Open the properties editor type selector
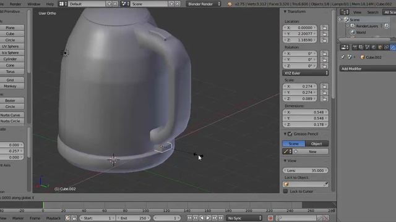Viewport: 396px width, 222px height. (x=345, y=47)
